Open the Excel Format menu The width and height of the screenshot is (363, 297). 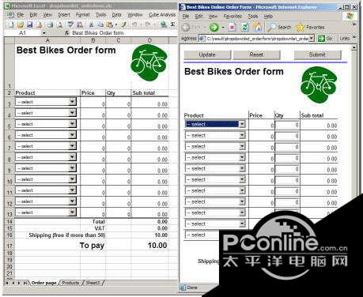click(x=83, y=15)
